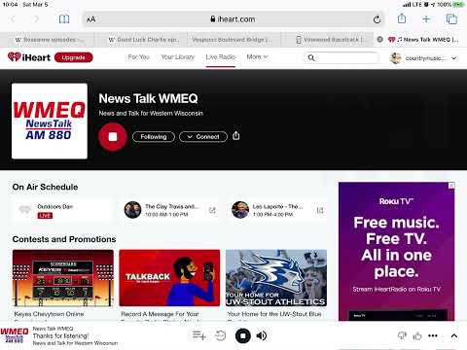Close the Roku TV advertisement
467x350 pixels.
pyautogui.click(x=451, y=186)
